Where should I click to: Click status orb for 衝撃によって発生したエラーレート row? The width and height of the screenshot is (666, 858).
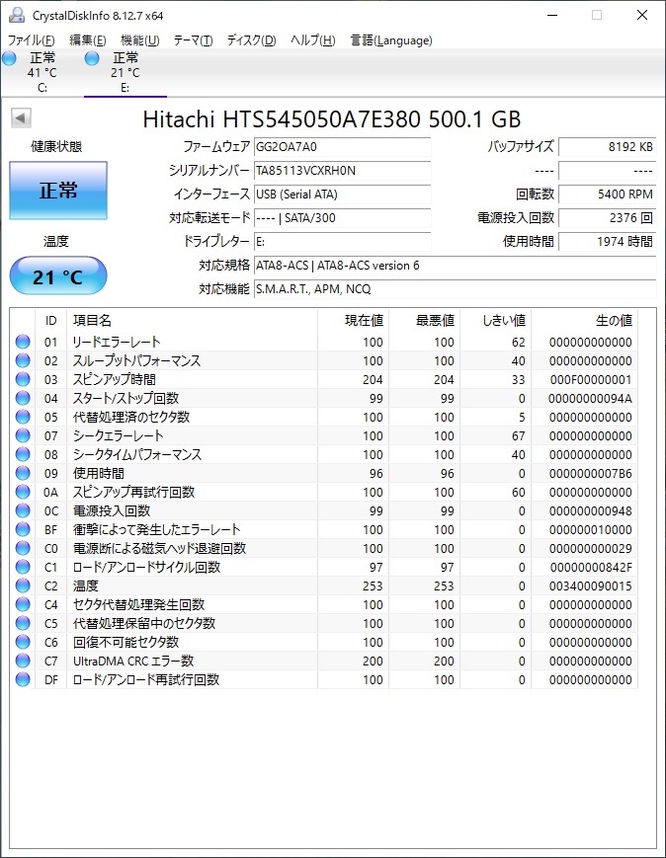(x=23, y=529)
